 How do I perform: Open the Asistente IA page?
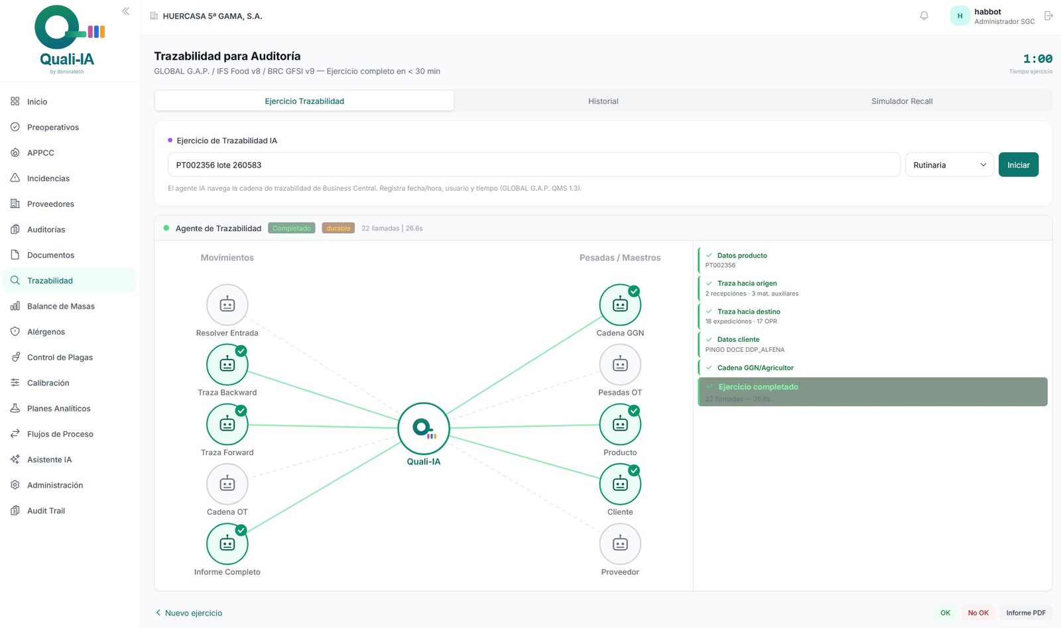click(70, 460)
